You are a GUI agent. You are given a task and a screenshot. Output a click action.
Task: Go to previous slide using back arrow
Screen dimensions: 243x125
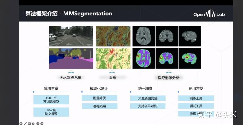pyautogui.click(x=21, y=123)
